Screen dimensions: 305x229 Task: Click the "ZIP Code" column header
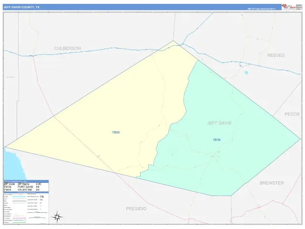10,184
